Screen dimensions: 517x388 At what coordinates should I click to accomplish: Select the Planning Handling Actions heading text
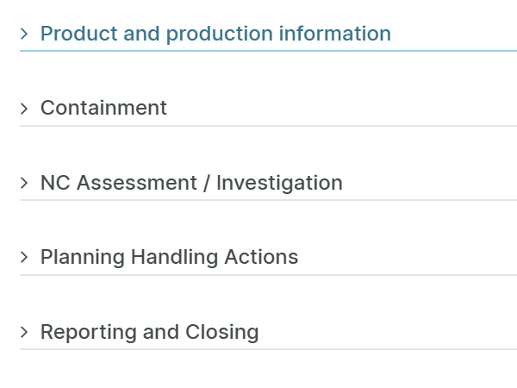pyautogui.click(x=169, y=257)
